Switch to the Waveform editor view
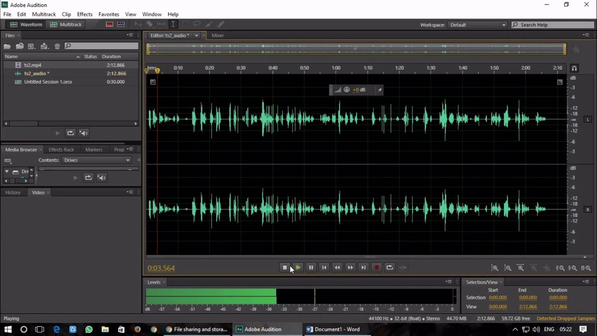Screen dimensions: 597x336 26,24
